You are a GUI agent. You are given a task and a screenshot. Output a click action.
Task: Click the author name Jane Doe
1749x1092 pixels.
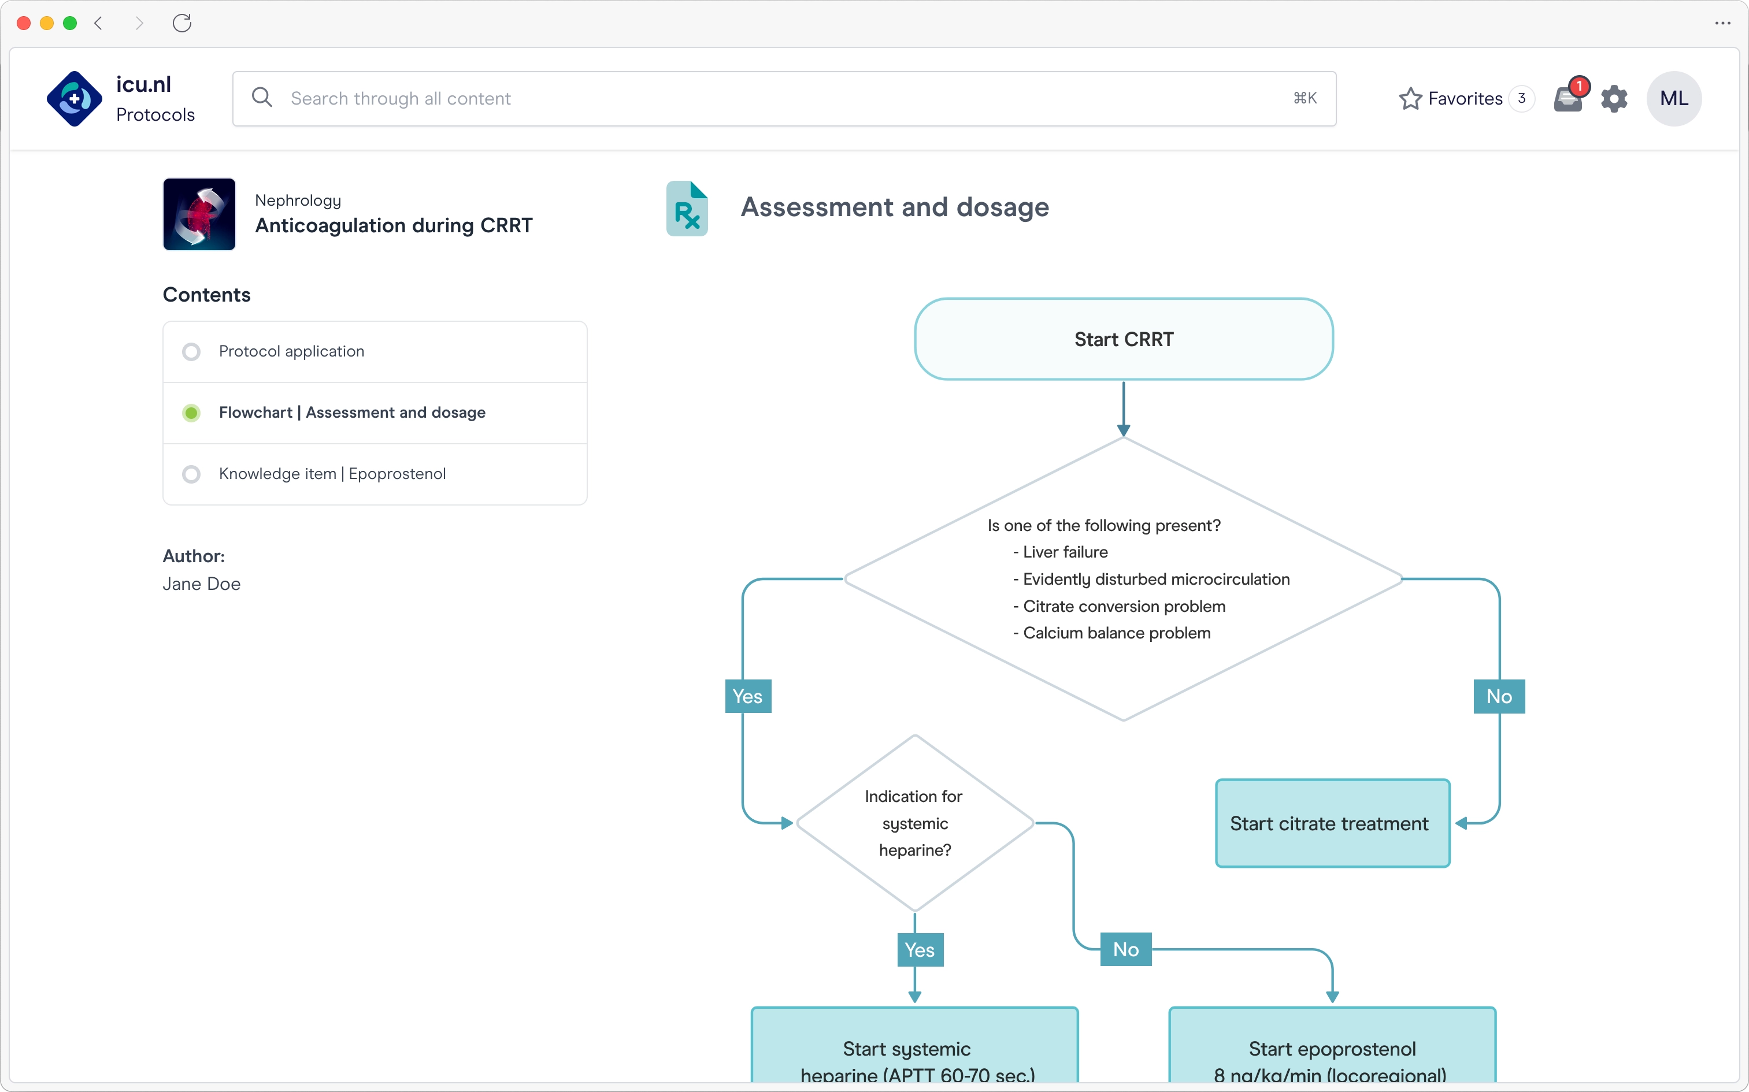[202, 584]
